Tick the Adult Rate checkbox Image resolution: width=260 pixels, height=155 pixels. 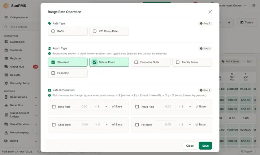click(137, 107)
